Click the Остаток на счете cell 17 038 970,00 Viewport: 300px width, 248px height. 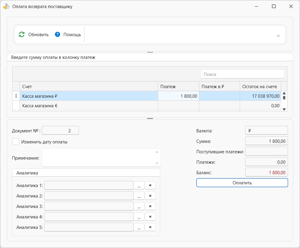260,96
